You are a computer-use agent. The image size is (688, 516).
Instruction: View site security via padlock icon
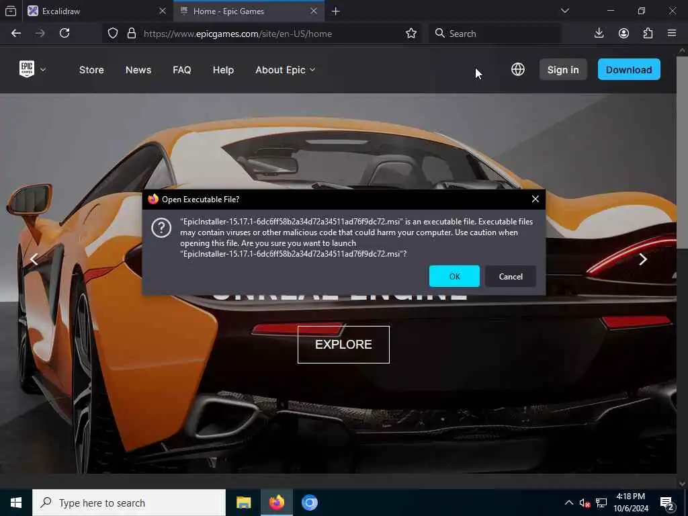tap(131, 34)
